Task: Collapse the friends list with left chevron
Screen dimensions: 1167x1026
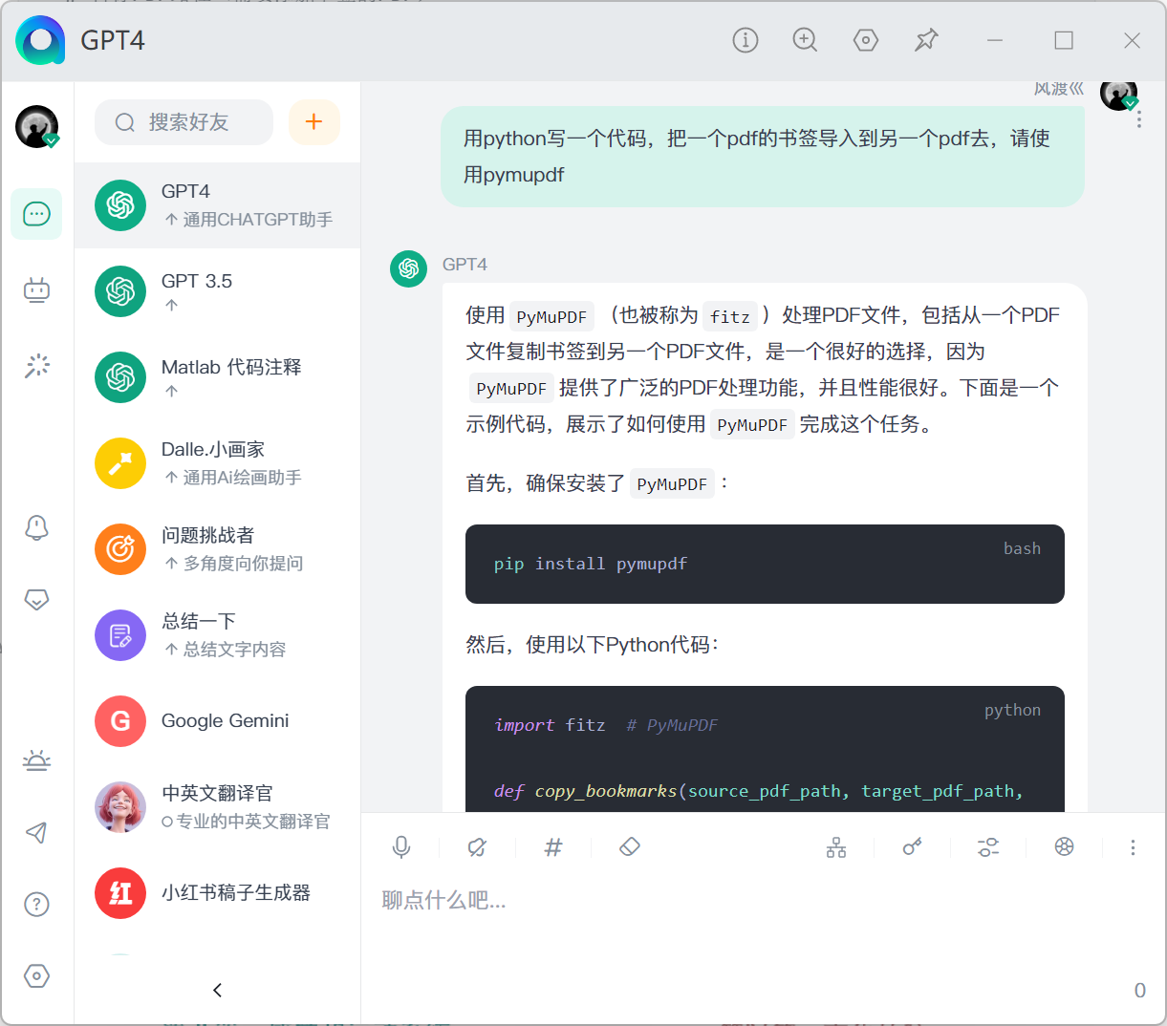Action: [x=217, y=990]
